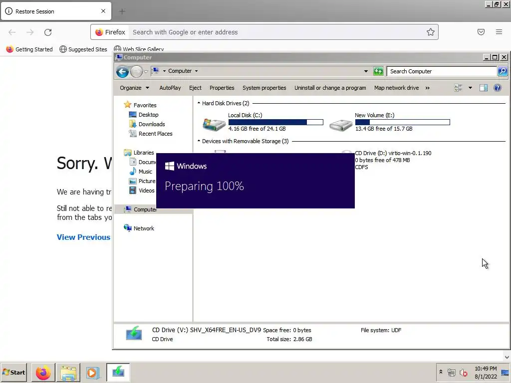
Task: Close the Restore Session tab
Action: (x=103, y=11)
